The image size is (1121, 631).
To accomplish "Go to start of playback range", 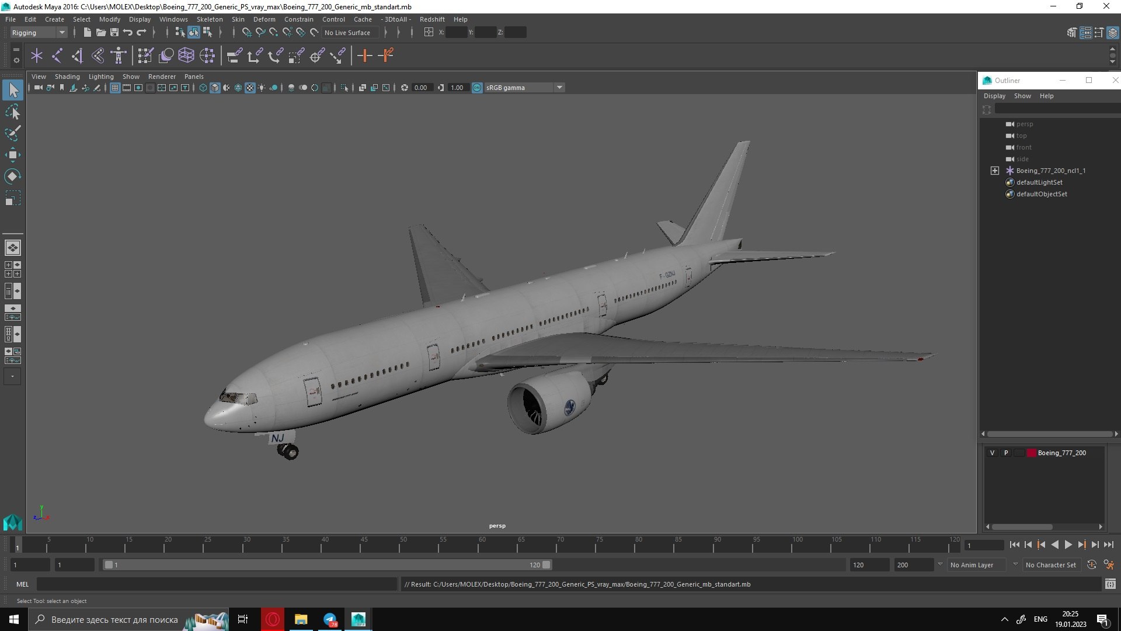I will click(1014, 545).
